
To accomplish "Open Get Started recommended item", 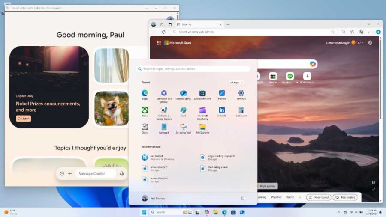I will [x=158, y=157].
